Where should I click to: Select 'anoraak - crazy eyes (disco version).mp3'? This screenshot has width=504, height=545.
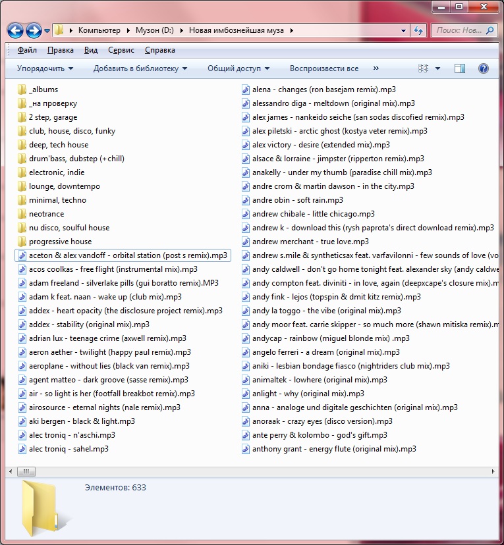[x=322, y=421]
